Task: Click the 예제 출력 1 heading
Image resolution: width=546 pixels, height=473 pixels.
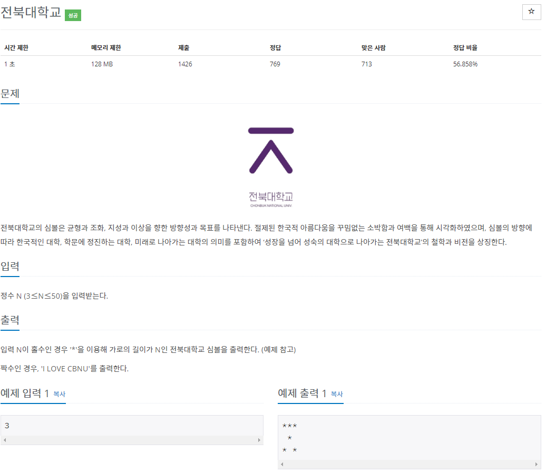Action: pos(302,393)
